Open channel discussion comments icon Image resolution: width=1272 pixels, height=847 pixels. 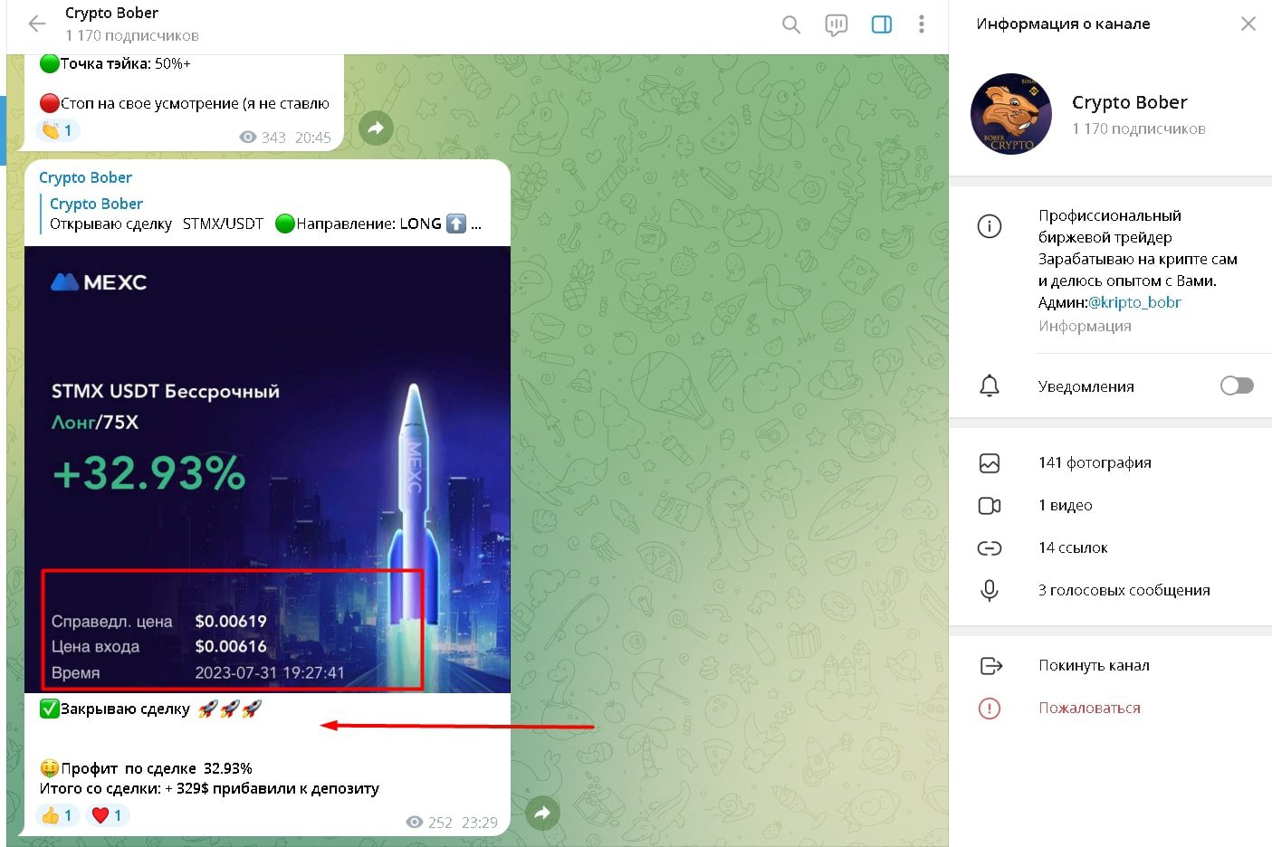(x=837, y=25)
